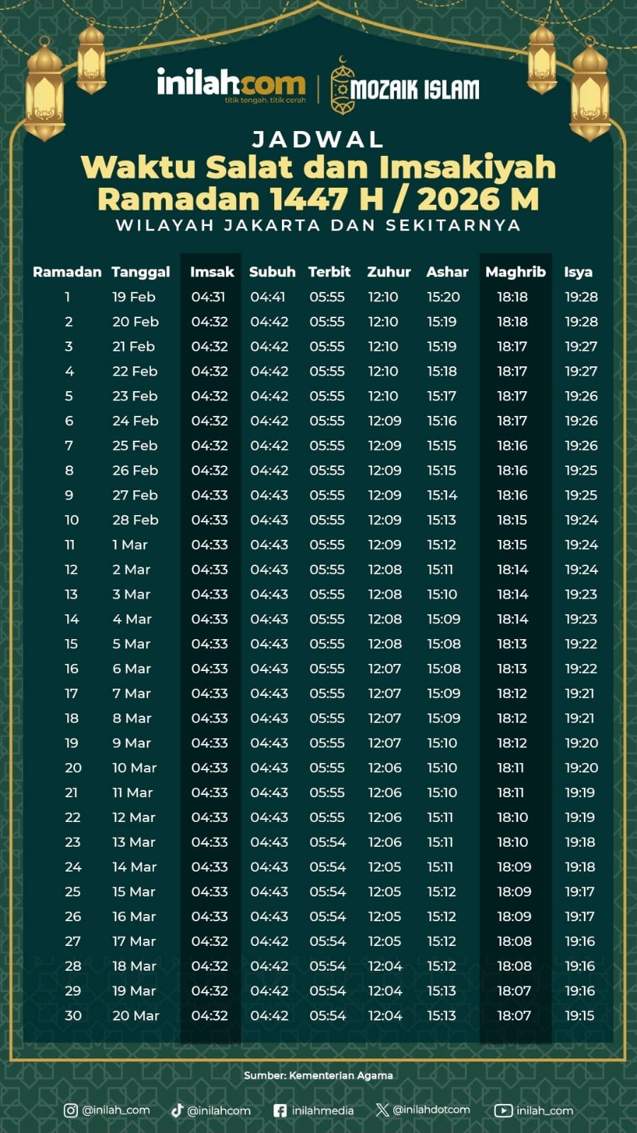Click Isya time 19:20 for 9 Mar

pos(582,743)
